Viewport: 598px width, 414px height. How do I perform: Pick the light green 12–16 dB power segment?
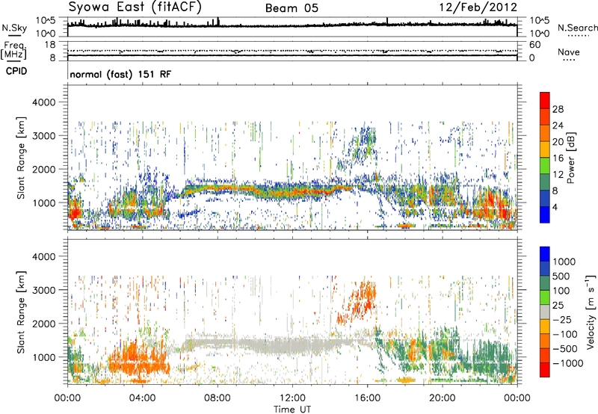pyautogui.click(x=545, y=166)
